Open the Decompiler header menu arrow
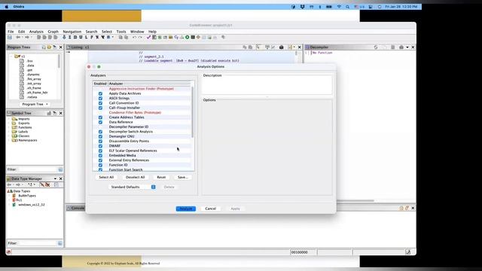This screenshot has height=271, width=482. (407, 47)
